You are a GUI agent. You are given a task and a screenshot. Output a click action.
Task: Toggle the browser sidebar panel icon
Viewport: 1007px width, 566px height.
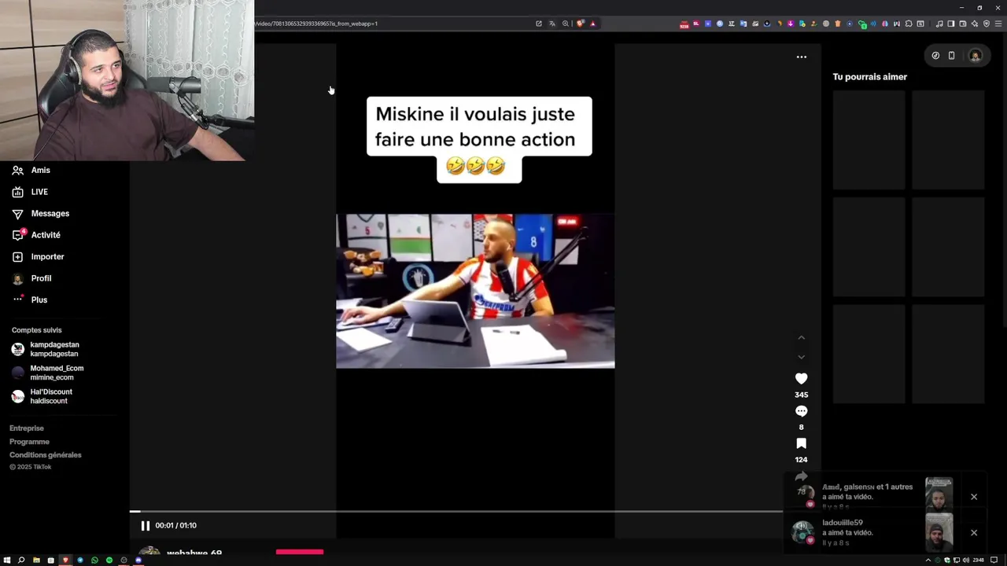(x=950, y=24)
